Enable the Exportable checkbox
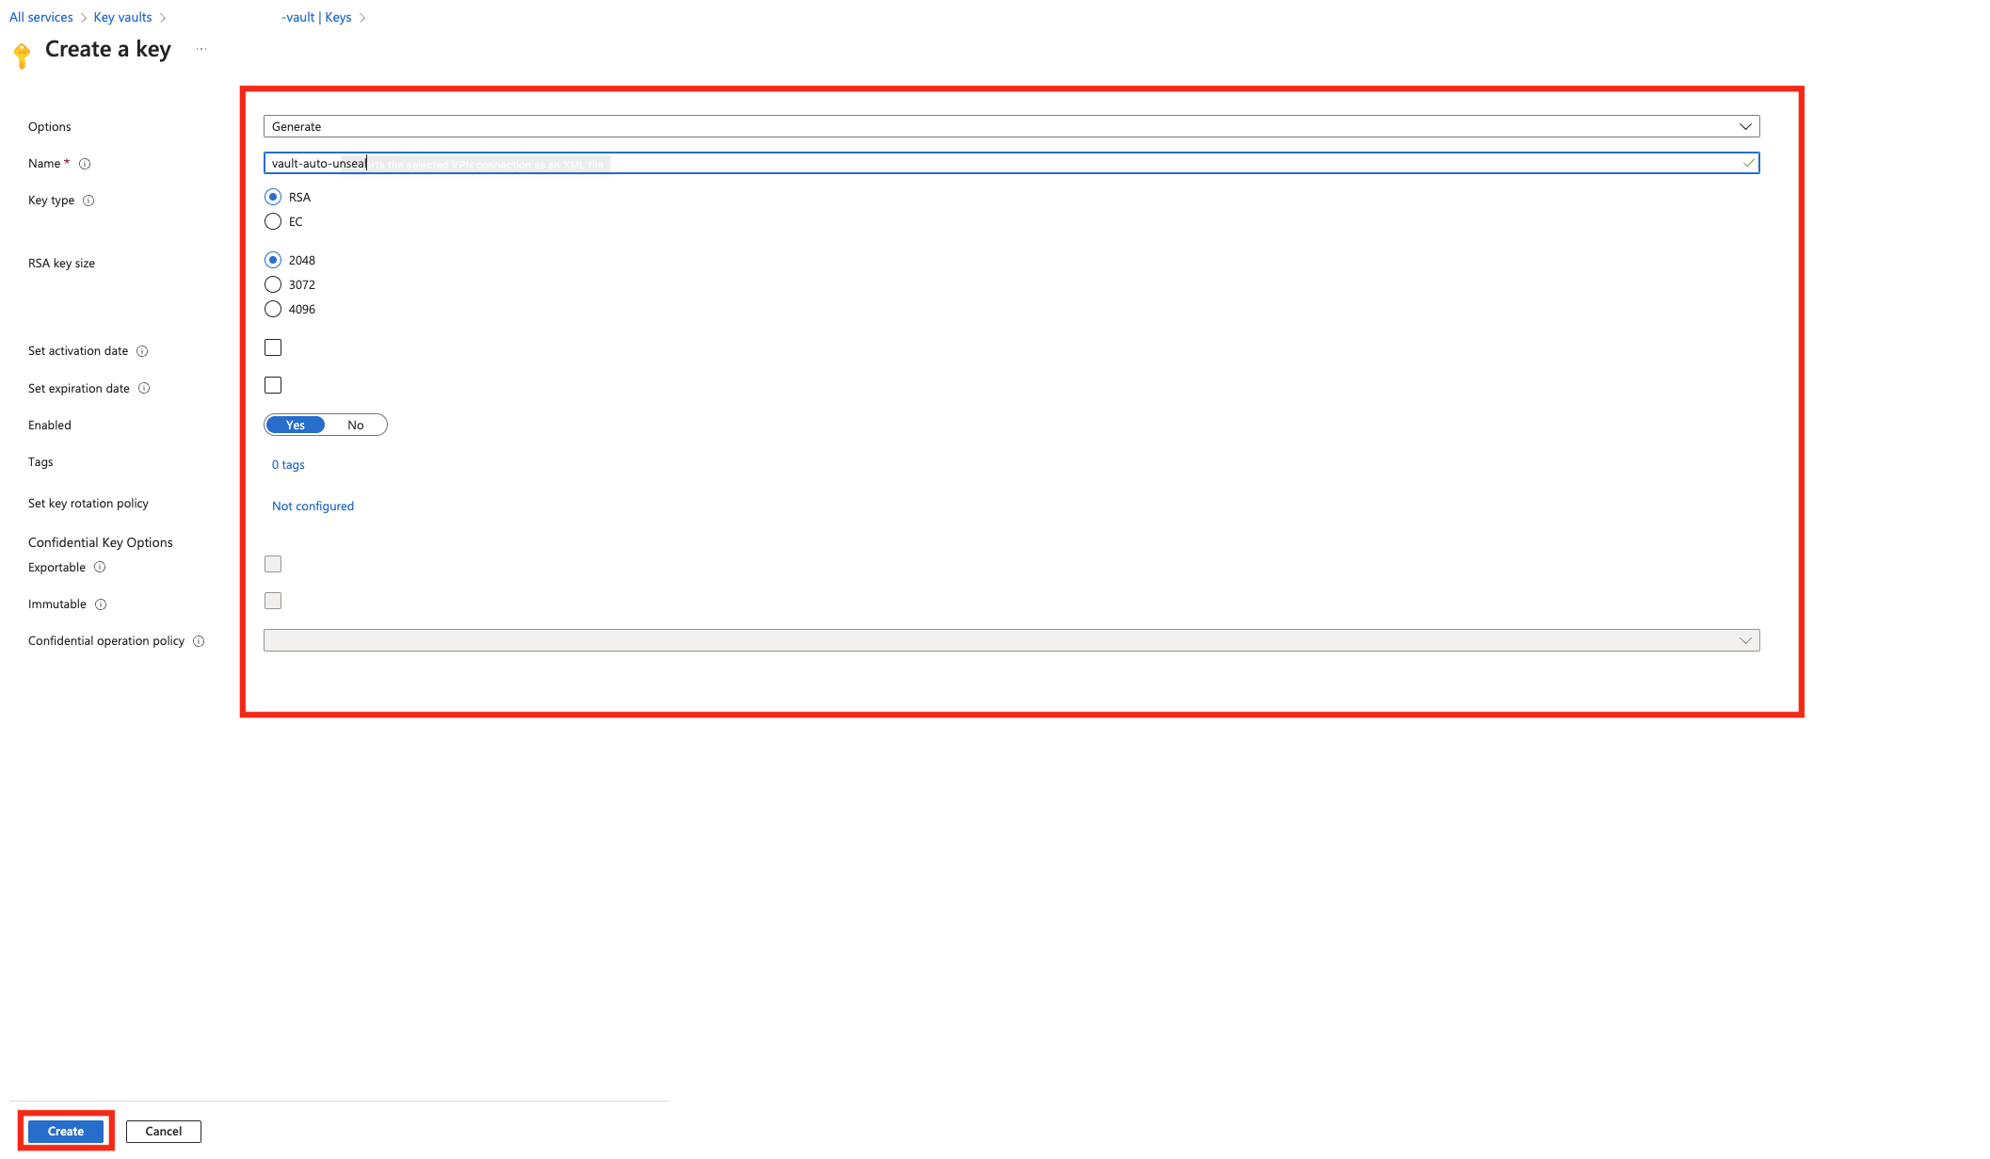The image size is (1990, 1159). (x=272, y=563)
